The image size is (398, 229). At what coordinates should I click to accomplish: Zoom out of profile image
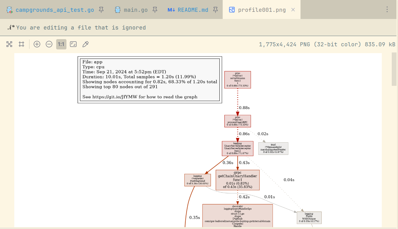[49, 44]
